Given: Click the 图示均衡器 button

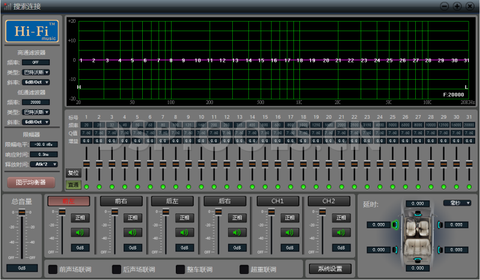Looking at the screenshot, I should [x=31, y=182].
